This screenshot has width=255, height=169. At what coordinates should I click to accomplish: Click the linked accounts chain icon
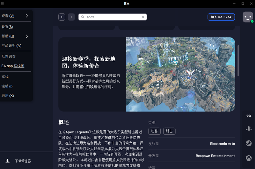tap(249, 116)
